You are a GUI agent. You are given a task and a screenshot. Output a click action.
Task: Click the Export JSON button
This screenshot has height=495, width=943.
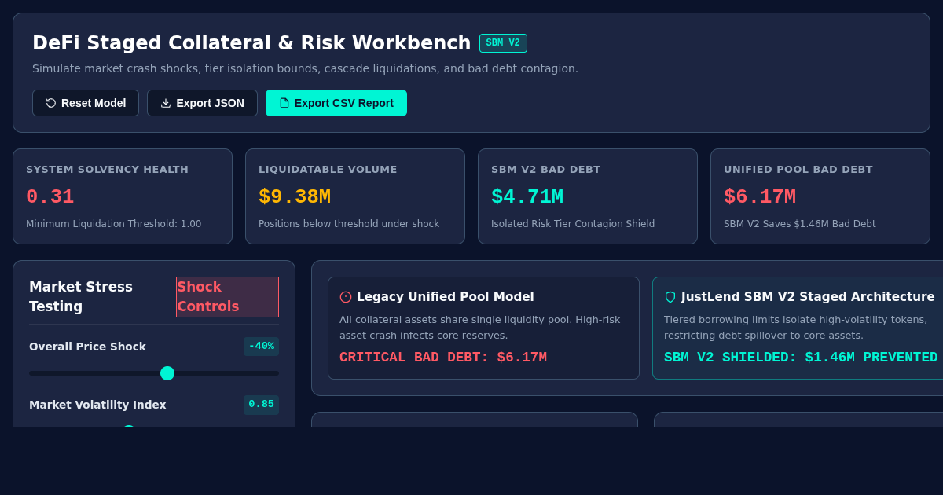202,103
